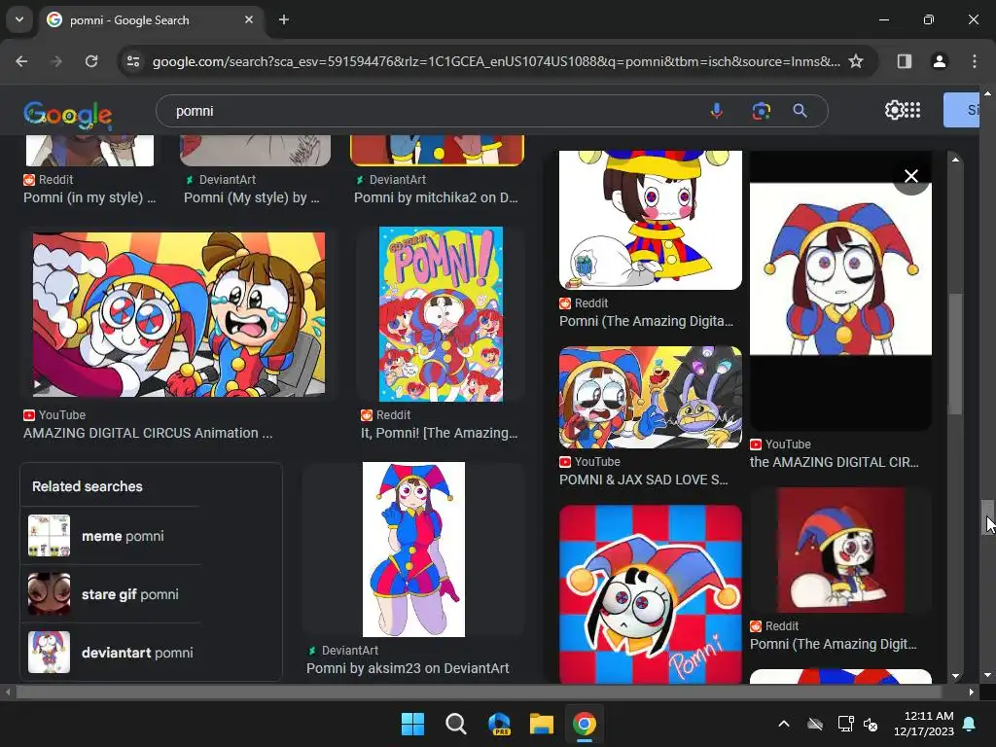This screenshot has height=747, width=996.
Task: Click Chrome icon in taskbar
Action: (585, 724)
